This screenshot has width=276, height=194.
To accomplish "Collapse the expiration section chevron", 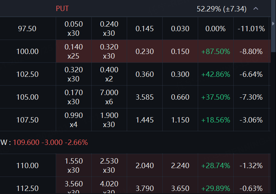I will pyautogui.click(x=256, y=8).
